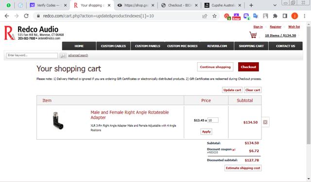Open the CONTACT US menu item

286,46
